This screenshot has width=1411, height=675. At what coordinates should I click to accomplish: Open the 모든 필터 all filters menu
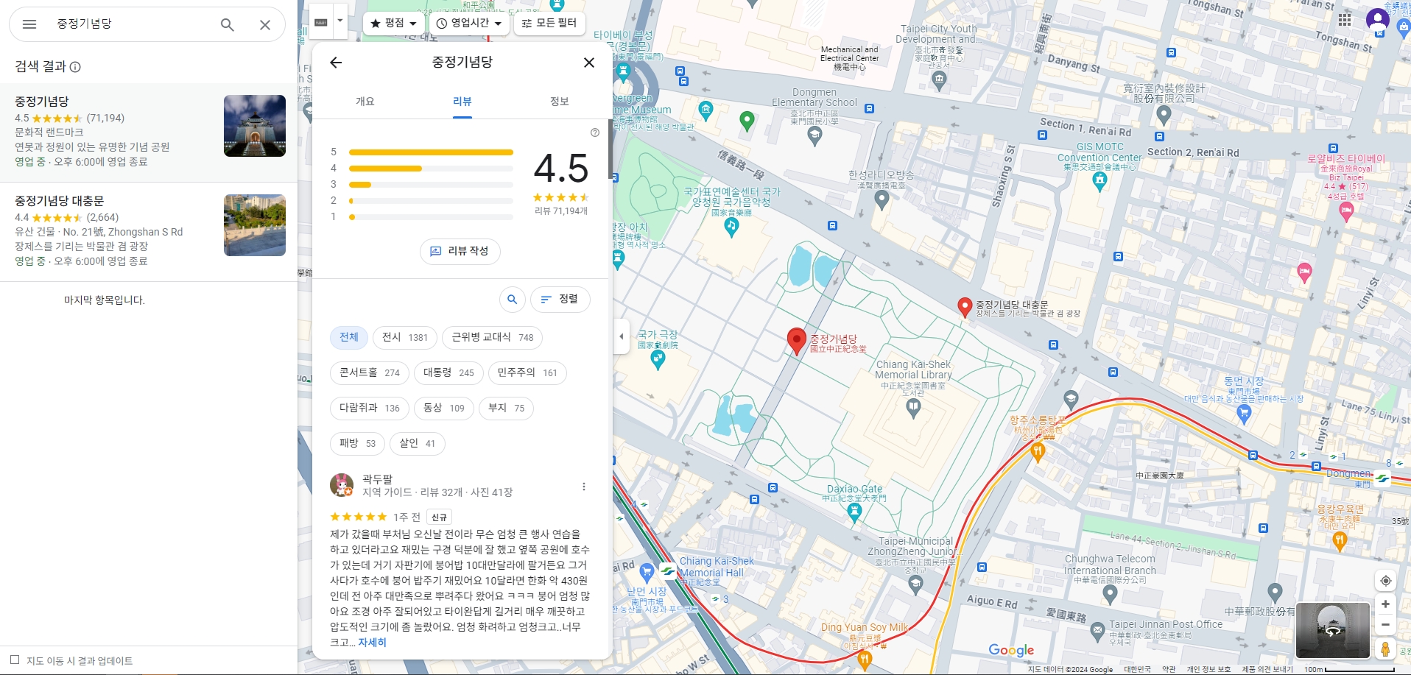549,24
